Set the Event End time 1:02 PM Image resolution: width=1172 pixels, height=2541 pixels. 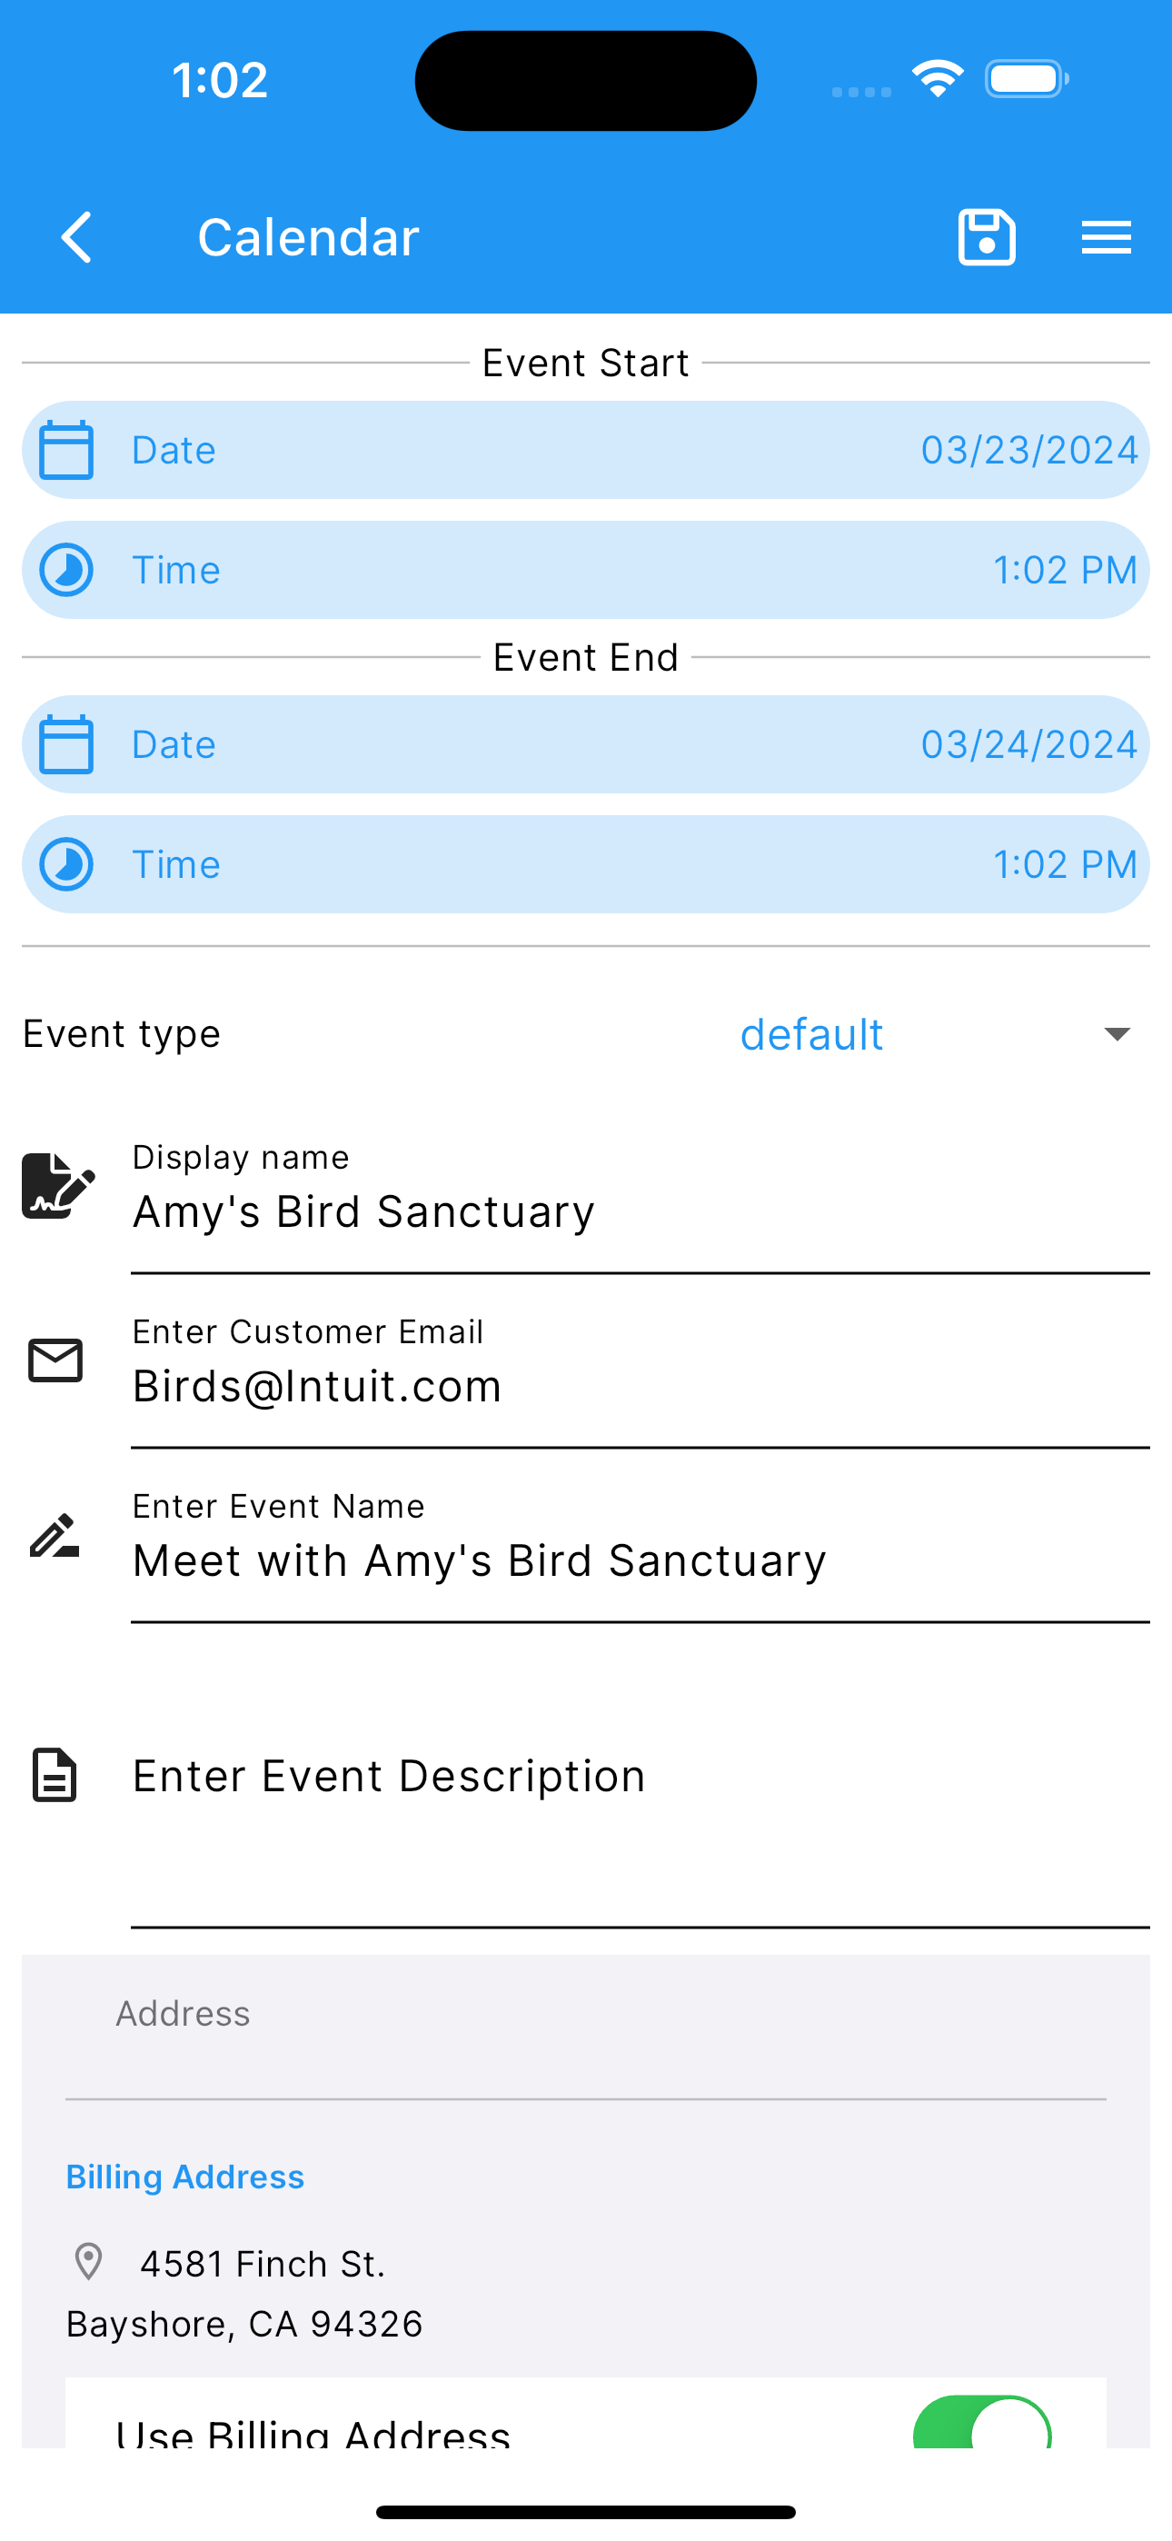(1065, 865)
